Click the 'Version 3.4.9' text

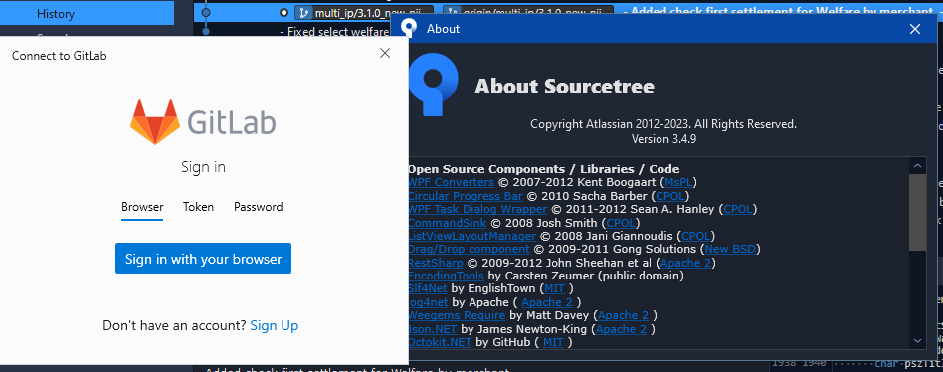pyautogui.click(x=663, y=139)
